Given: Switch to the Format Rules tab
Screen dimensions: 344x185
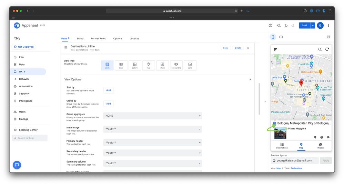Looking at the screenshot, I should [x=98, y=38].
